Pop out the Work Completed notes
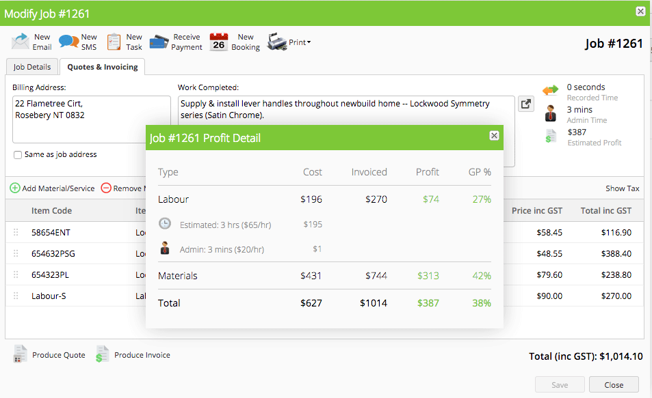The height and width of the screenshot is (398, 652). point(525,103)
